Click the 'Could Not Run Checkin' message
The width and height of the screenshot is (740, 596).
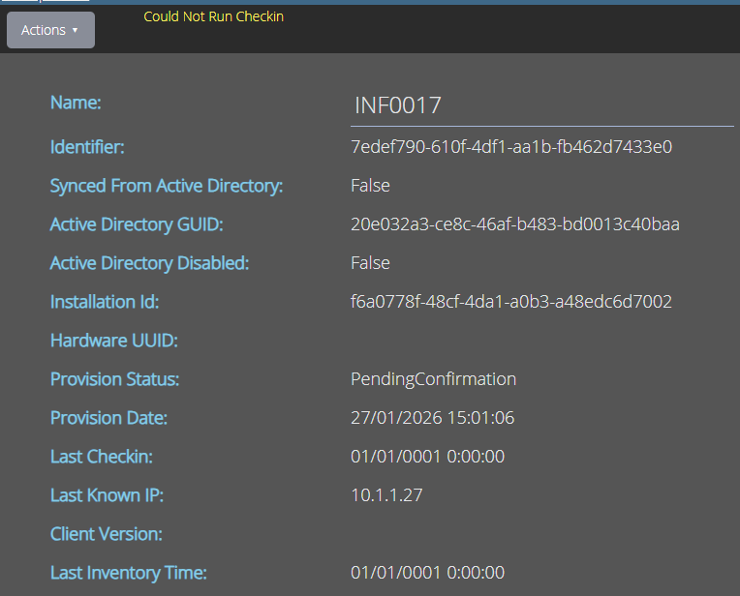point(213,16)
